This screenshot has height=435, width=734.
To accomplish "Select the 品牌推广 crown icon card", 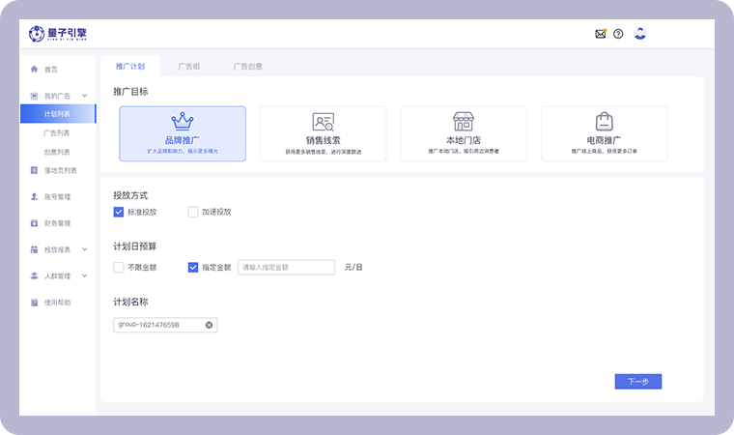I will coord(183,122).
